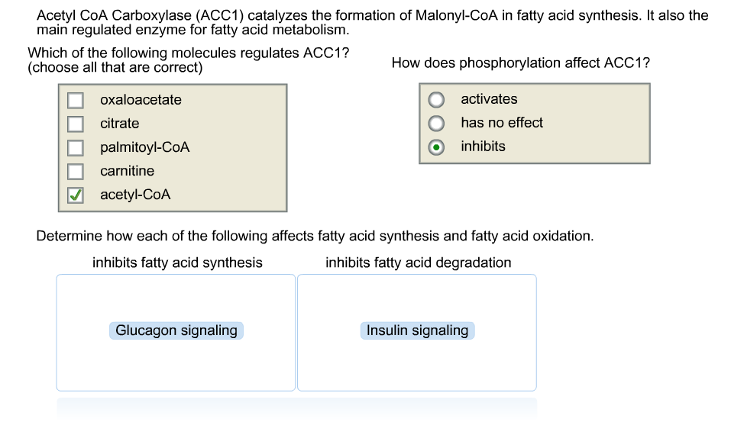This screenshot has height=448, width=744.
Task: Click the inhibits label text
Action: (481, 147)
